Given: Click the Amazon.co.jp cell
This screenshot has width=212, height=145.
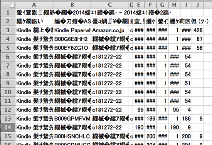Looking at the screenshot, I should (x=110, y=30).
